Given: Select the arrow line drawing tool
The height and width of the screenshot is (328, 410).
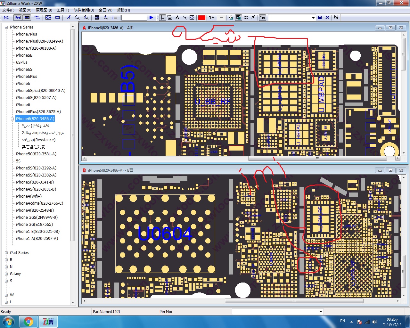Looking at the screenshot, I should point(184,18).
